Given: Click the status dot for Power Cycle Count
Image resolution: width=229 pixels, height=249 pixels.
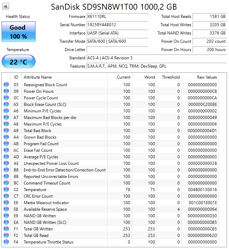Looking at the screenshot, I should 6,98.
